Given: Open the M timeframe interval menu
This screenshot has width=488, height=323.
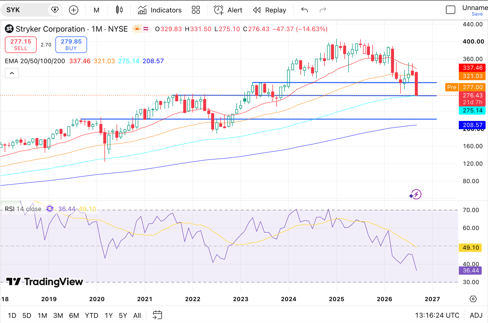Looking at the screenshot, I should pos(96,10).
